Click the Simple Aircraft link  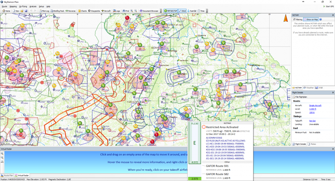(x=315, y=105)
